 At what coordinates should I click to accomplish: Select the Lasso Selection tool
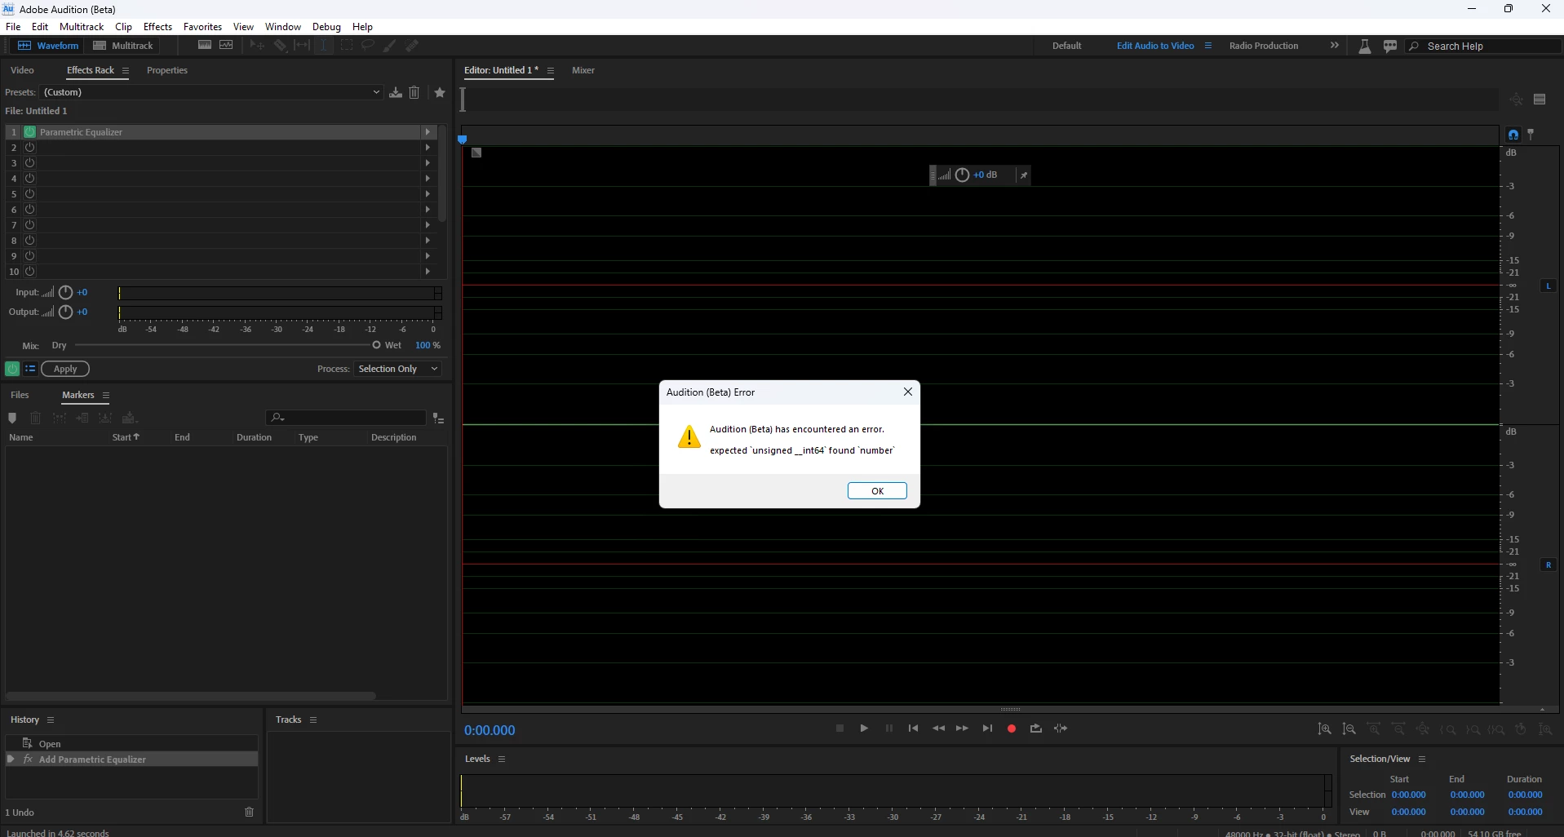(368, 46)
